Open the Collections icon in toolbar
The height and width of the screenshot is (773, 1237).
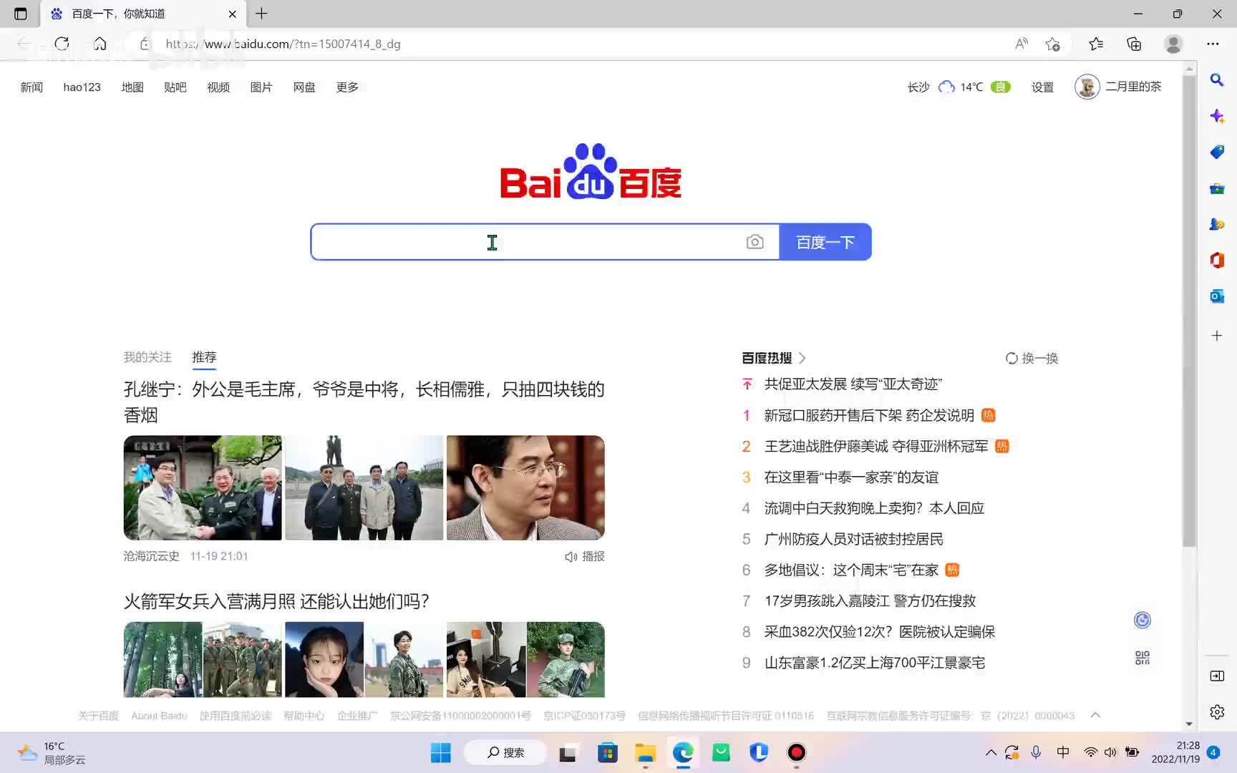1134,44
